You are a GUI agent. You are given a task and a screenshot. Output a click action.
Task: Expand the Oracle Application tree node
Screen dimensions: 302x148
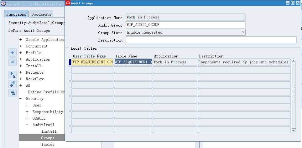(21, 40)
